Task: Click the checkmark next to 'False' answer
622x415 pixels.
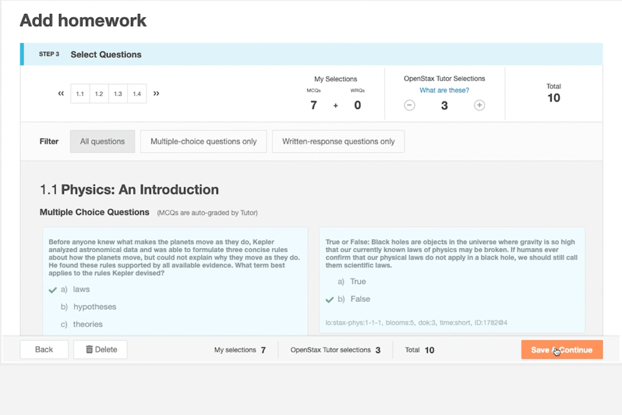Action: point(330,300)
